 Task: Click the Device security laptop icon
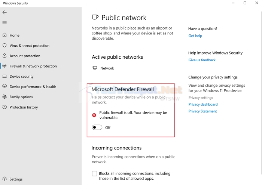[x=4, y=76]
